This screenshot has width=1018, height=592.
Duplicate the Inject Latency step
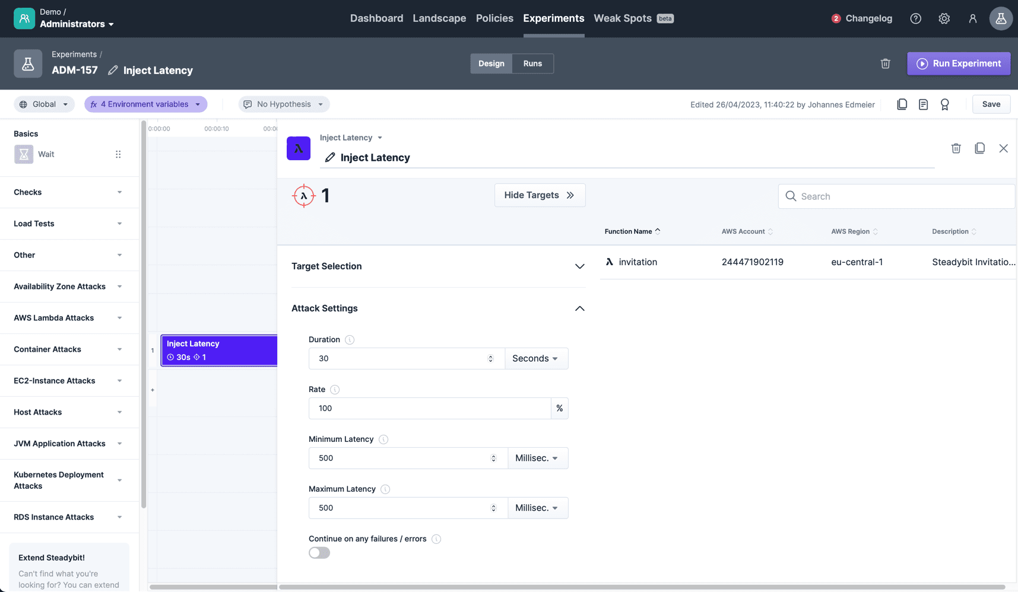979,148
